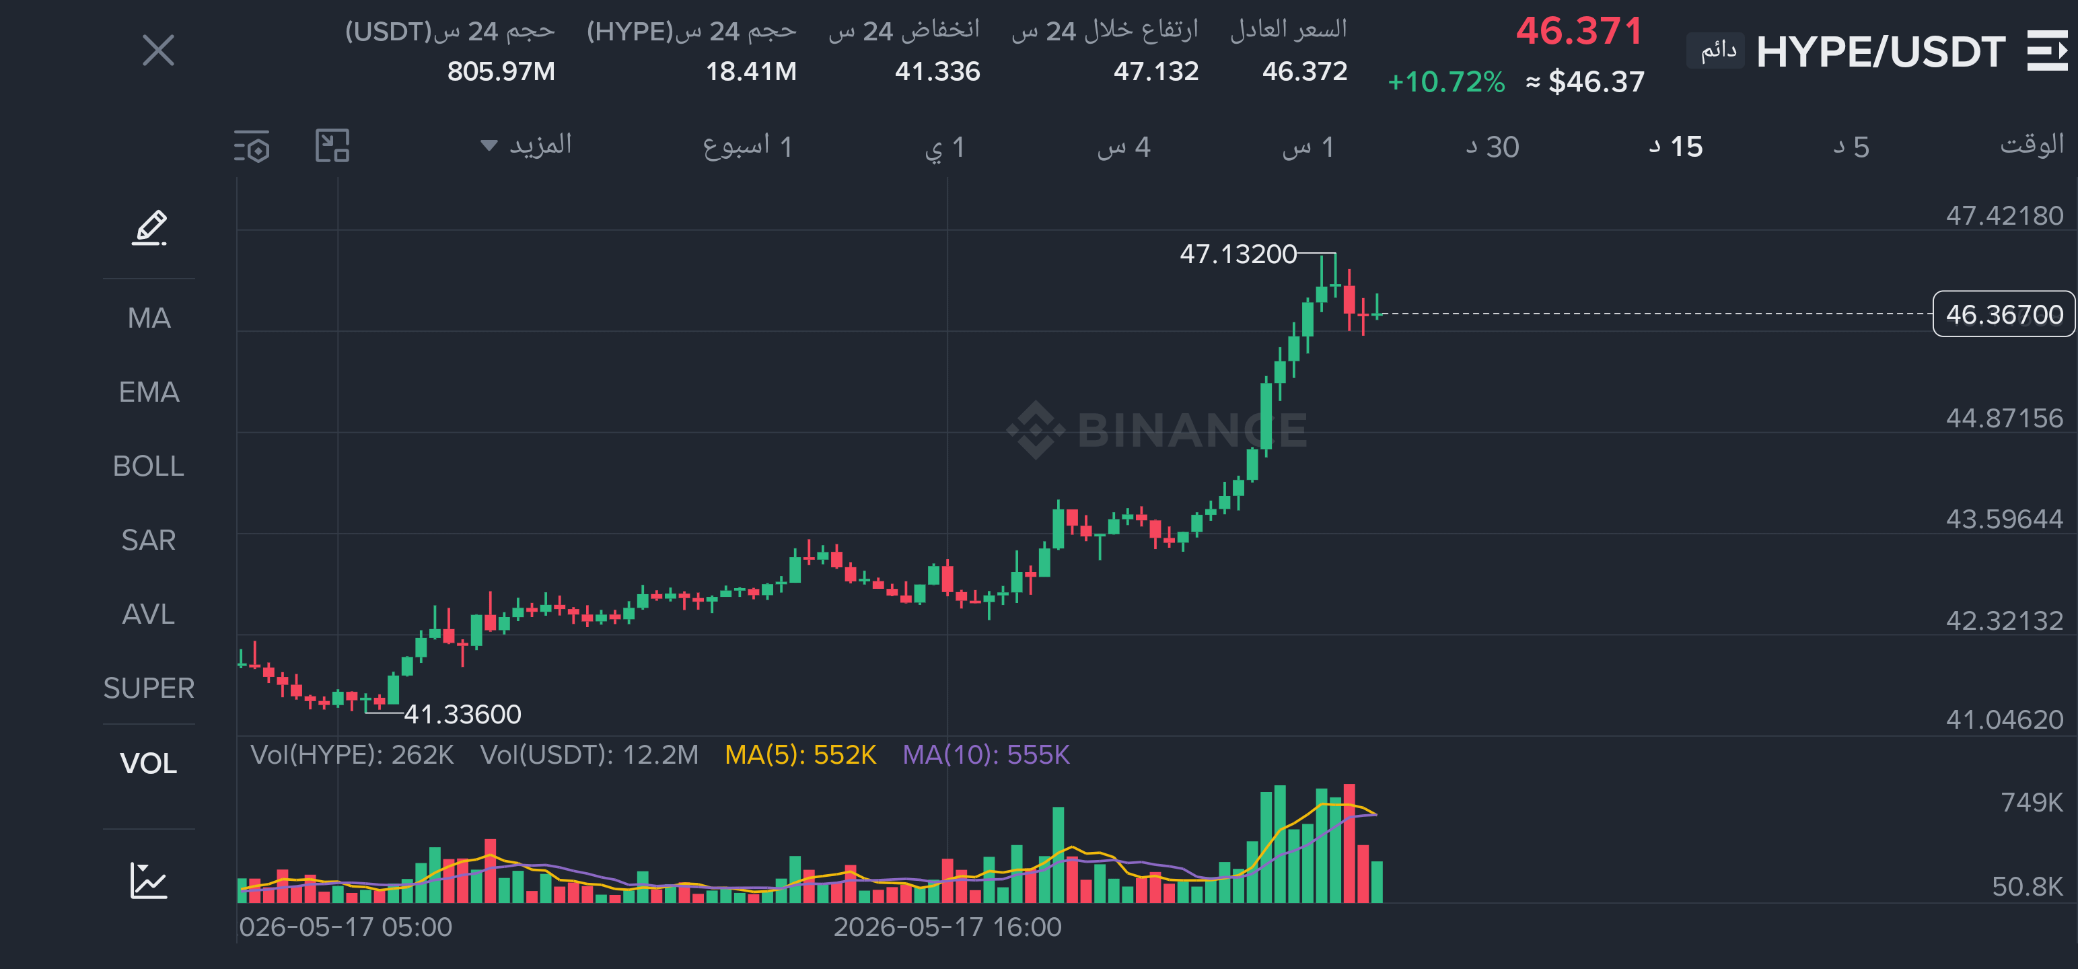Click the 24h HYPE volume 18.41M

tap(751, 71)
